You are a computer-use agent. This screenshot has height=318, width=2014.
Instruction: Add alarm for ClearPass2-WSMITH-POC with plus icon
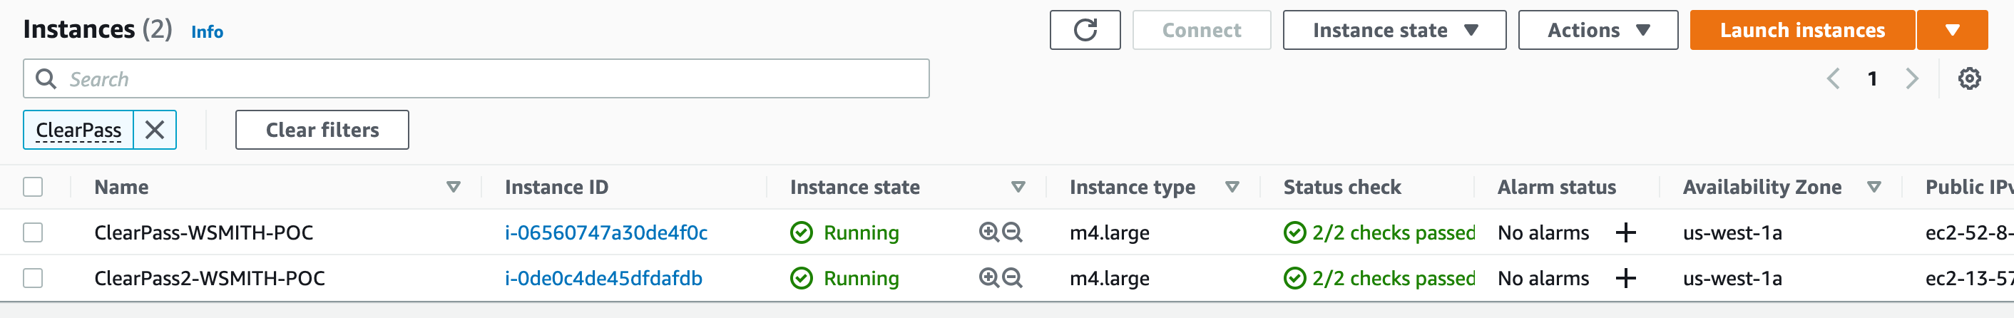1625,278
